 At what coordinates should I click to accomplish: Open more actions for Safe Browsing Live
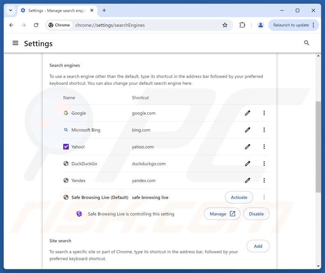click(x=264, y=197)
